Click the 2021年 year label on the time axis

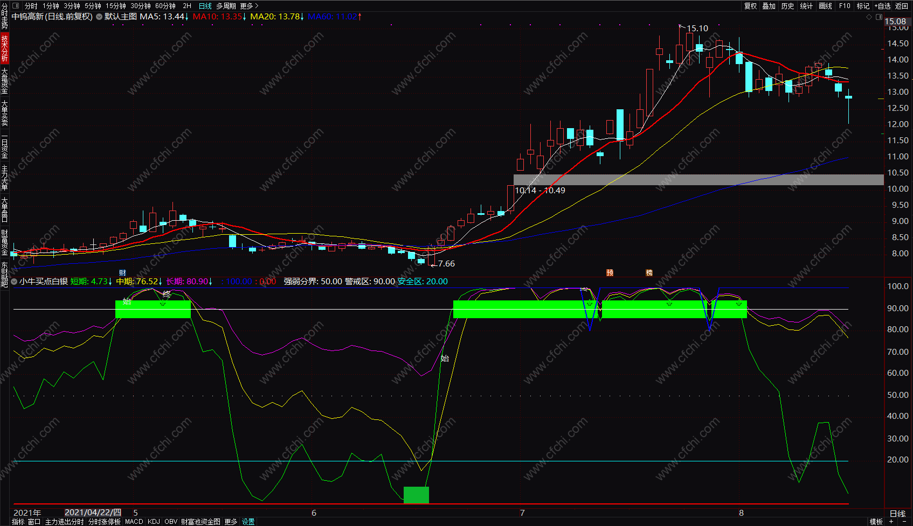pyautogui.click(x=27, y=513)
